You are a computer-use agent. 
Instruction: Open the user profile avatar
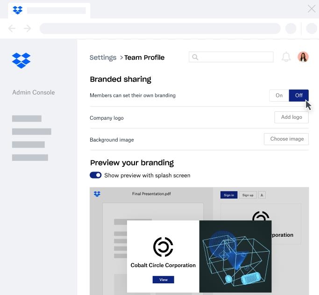[x=303, y=57]
